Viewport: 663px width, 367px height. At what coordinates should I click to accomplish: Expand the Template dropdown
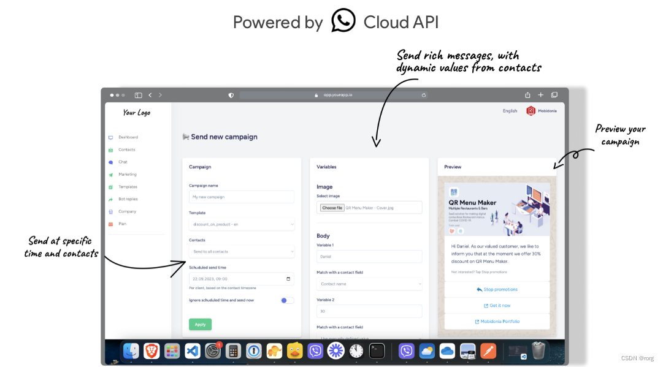tap(242, 224)
